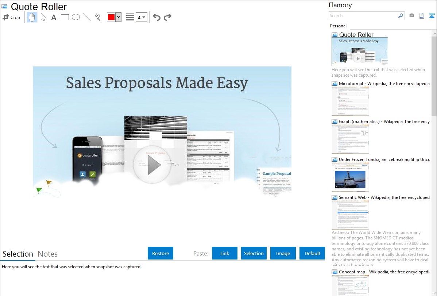Play the Sales Proposals video

click(152, 165)
